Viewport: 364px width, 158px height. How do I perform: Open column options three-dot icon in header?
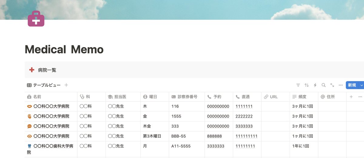(x=360, y=97)
